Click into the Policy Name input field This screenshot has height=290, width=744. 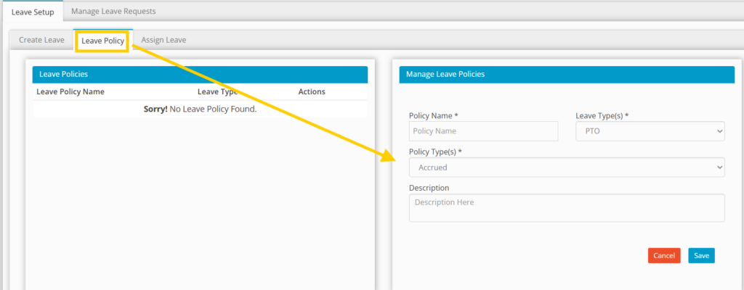click(x=483, y=131)
